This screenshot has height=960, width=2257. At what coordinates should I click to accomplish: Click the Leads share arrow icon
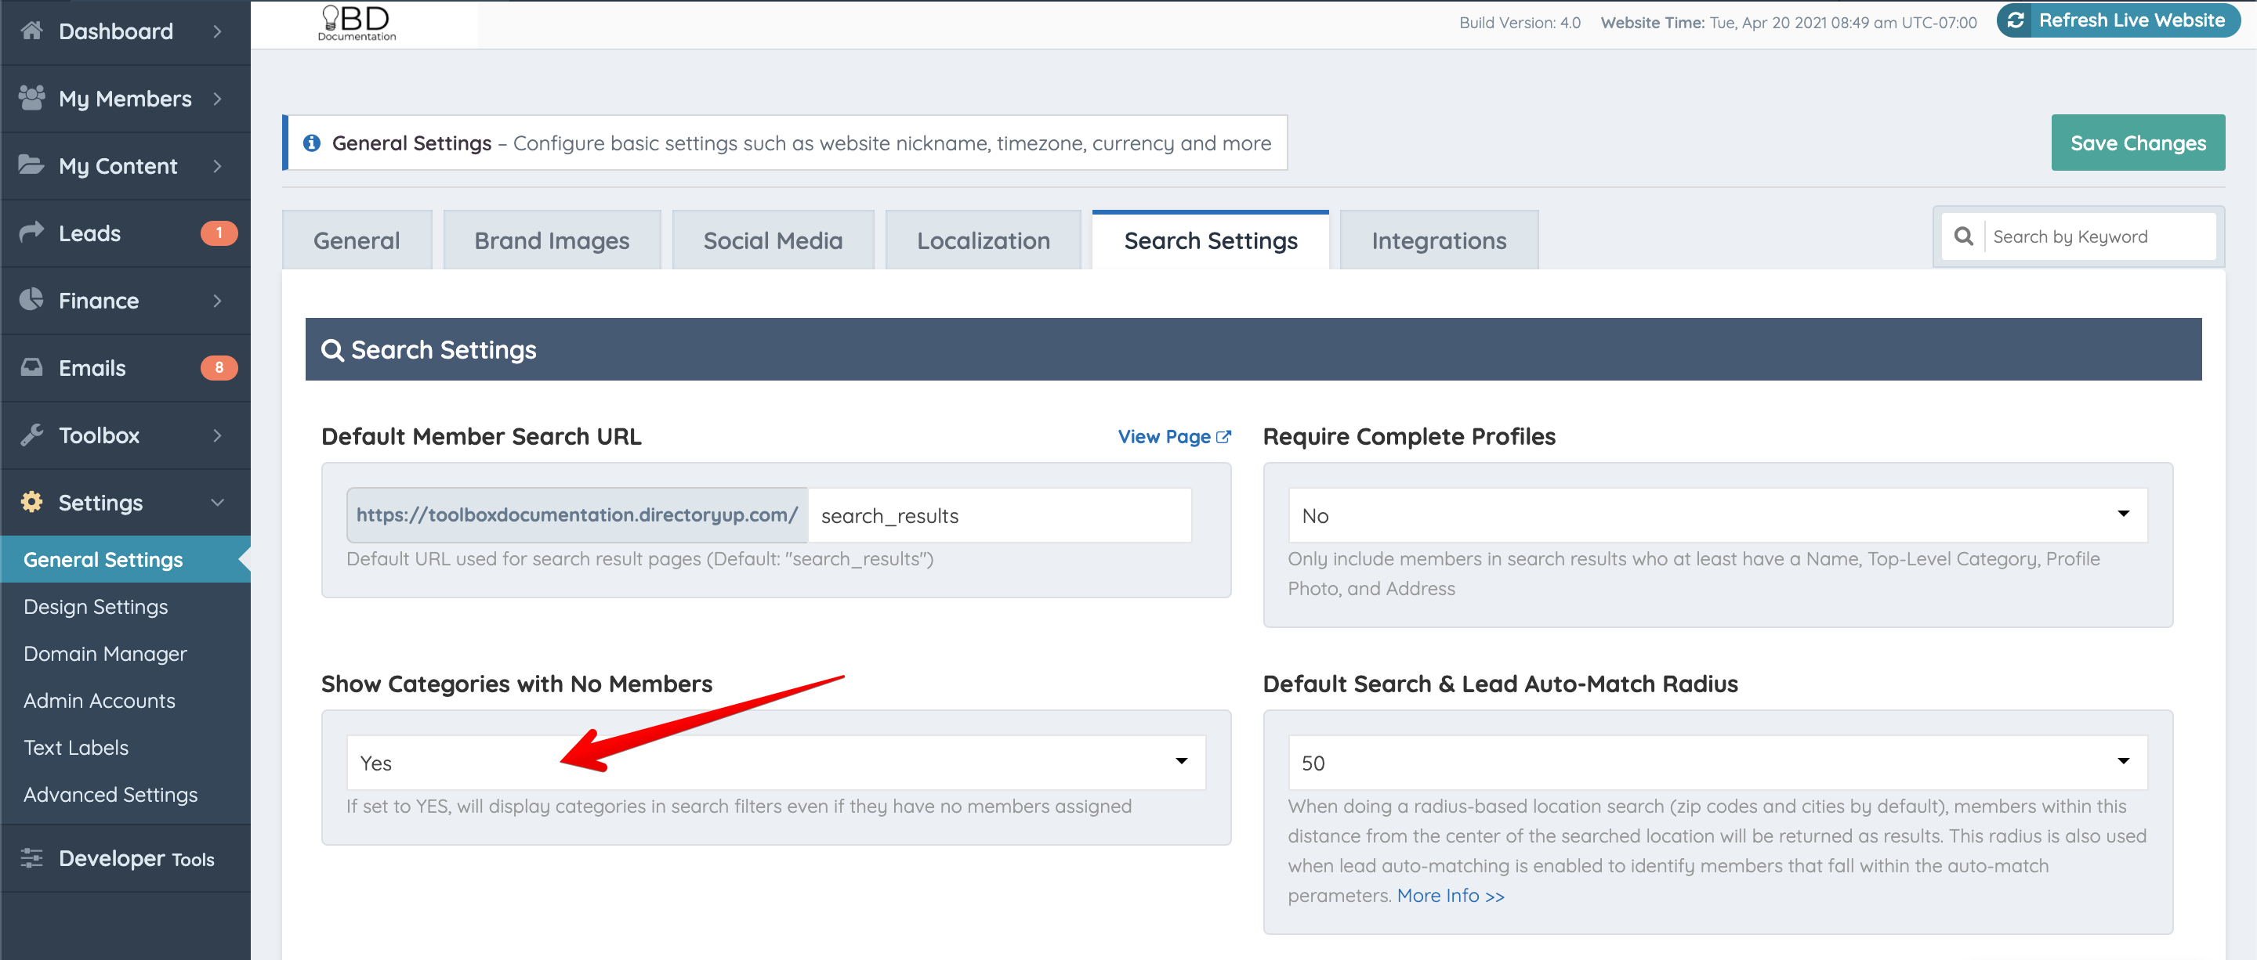tap(31, 232)
